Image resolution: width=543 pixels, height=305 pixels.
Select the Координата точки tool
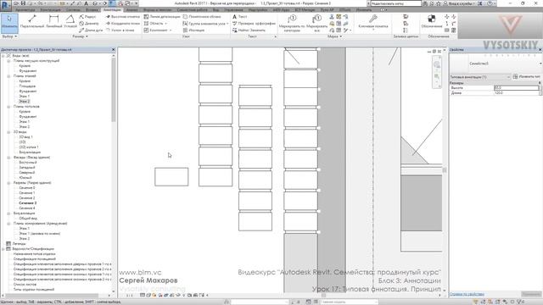pos(122,24)
